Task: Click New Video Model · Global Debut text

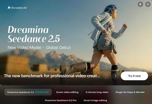Action: point(39,48)
